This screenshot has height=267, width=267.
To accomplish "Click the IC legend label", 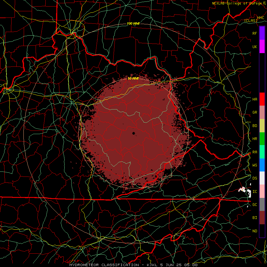I will click(255, 192).
